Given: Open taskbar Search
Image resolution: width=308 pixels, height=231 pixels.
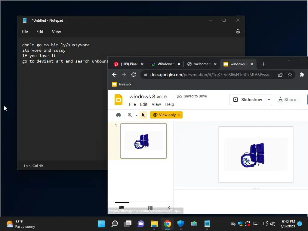Looking at the screenshot, I should coord(115,224).
